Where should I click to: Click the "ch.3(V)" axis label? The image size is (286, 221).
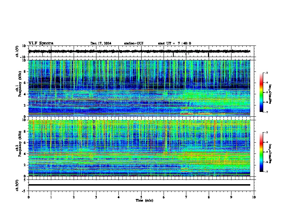click(x=17, y=185)
